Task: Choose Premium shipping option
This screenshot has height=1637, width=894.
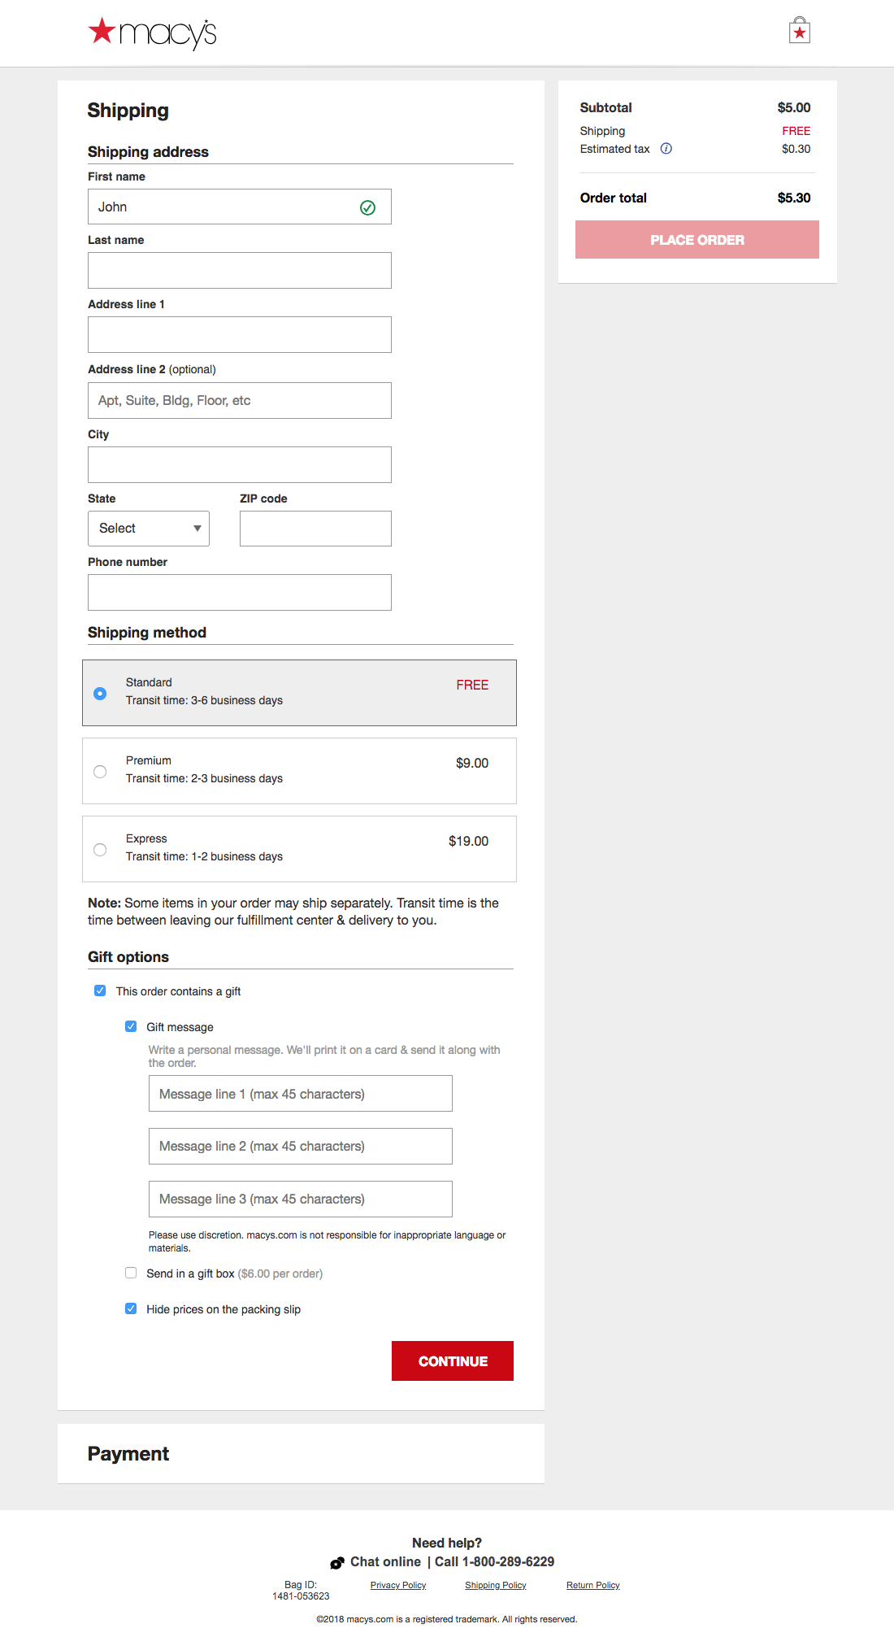Action: 100,772
